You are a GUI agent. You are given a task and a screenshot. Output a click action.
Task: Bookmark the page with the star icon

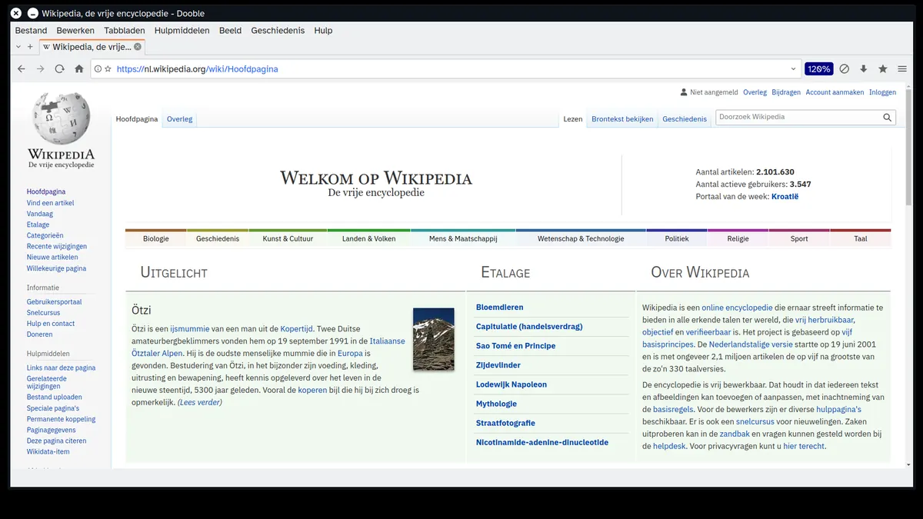(x=883, y=68)
